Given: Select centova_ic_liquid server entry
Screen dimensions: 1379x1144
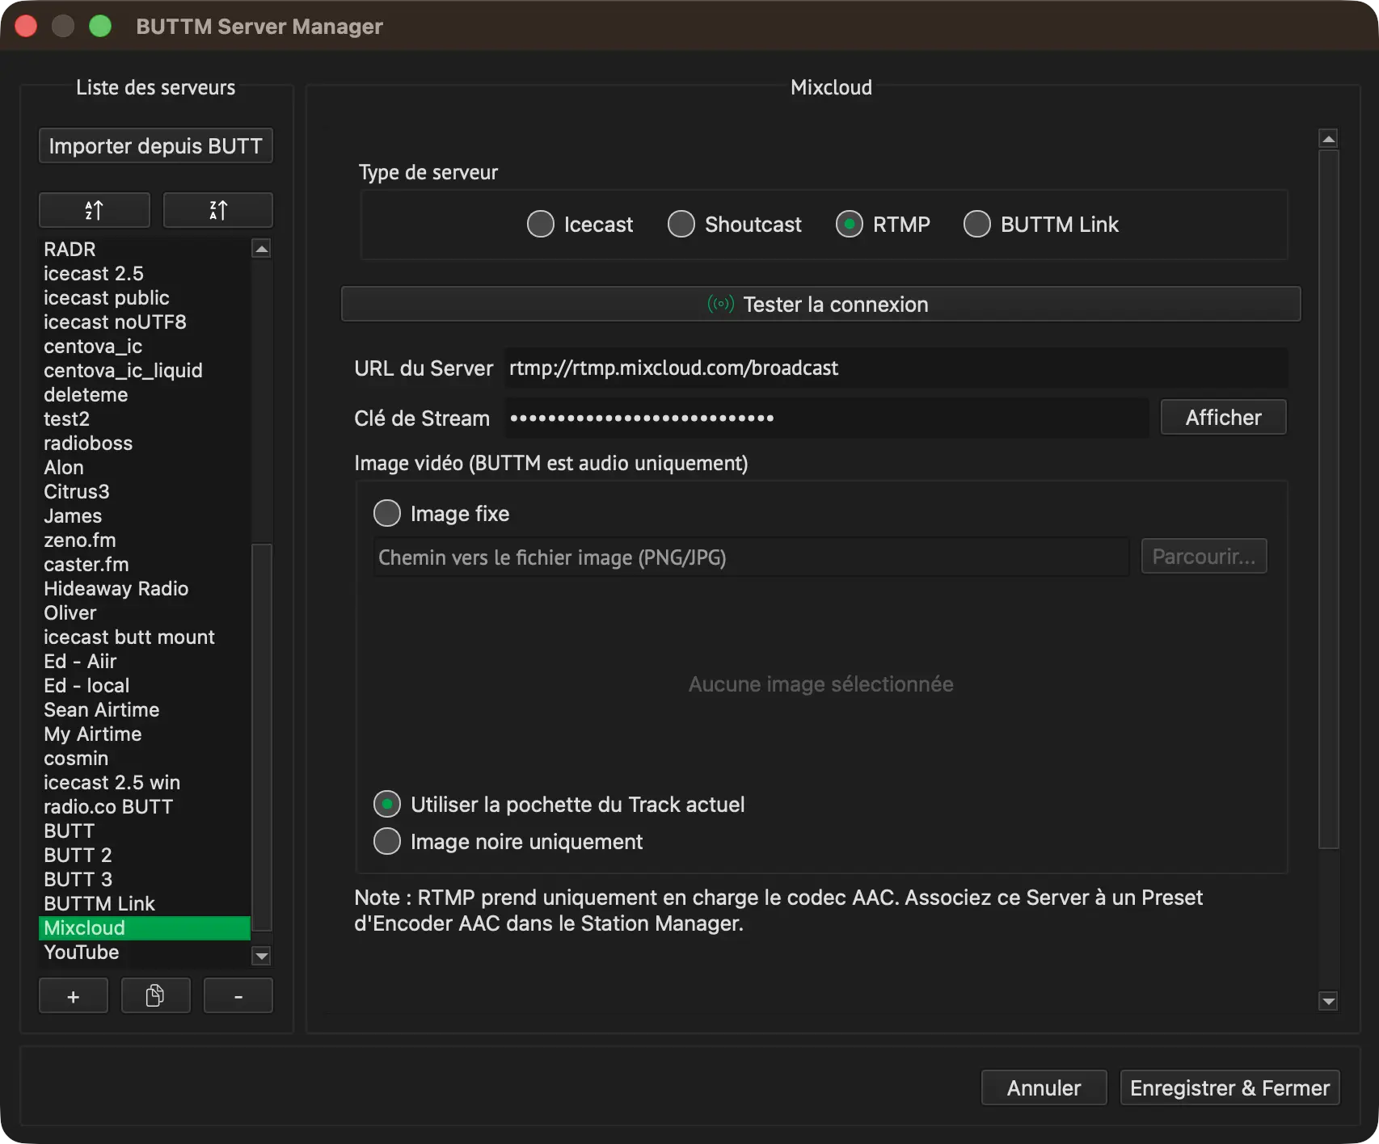Looking at the screenshot, I should pos(145,370).
